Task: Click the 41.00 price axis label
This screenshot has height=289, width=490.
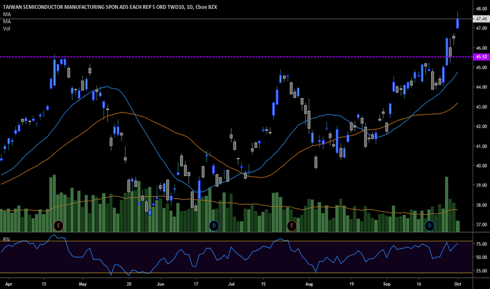Action: pos(481,146)
